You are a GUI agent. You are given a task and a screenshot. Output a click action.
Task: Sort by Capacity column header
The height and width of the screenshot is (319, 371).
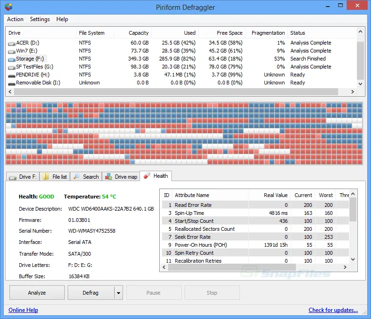132,33
